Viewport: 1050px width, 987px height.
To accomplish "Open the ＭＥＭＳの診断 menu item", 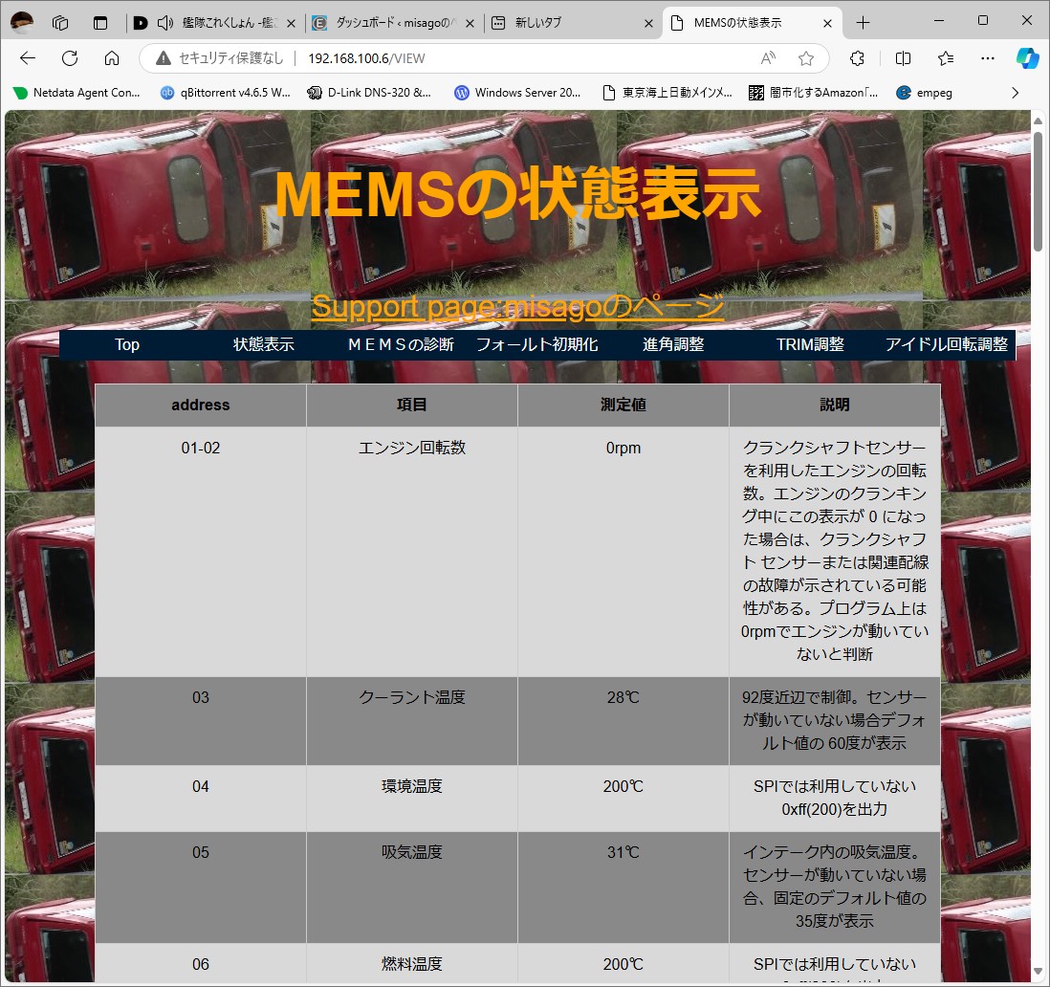I will pos(401,344).
